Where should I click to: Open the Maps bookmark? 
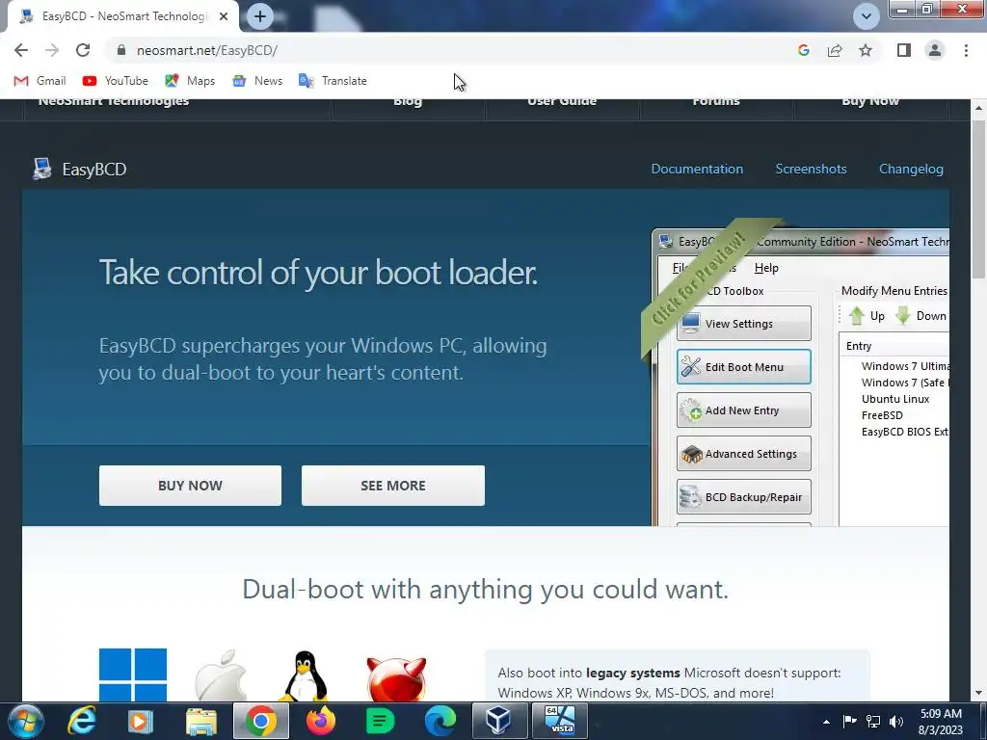coord(190,81)
